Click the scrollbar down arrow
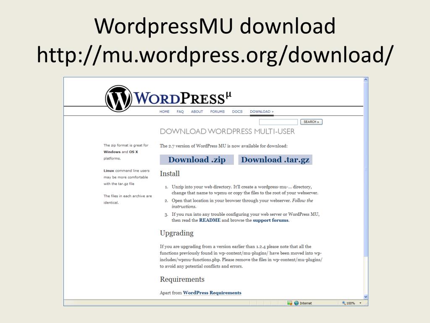430x323 pixels. click(366, 297)
